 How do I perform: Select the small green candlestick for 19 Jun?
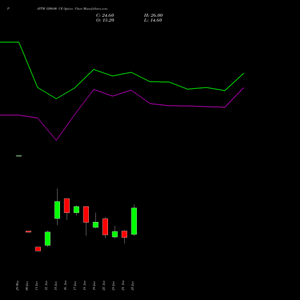click(95, 225)
